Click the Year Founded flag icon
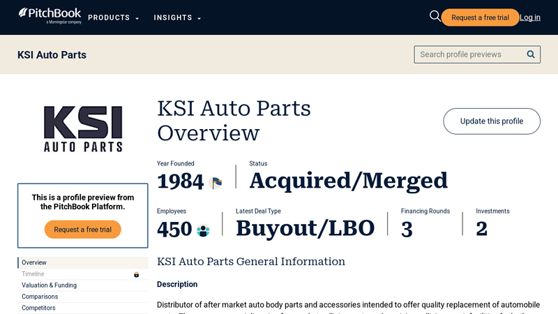Viewport: 558px width, 314px height. click(x=216, y=183)
